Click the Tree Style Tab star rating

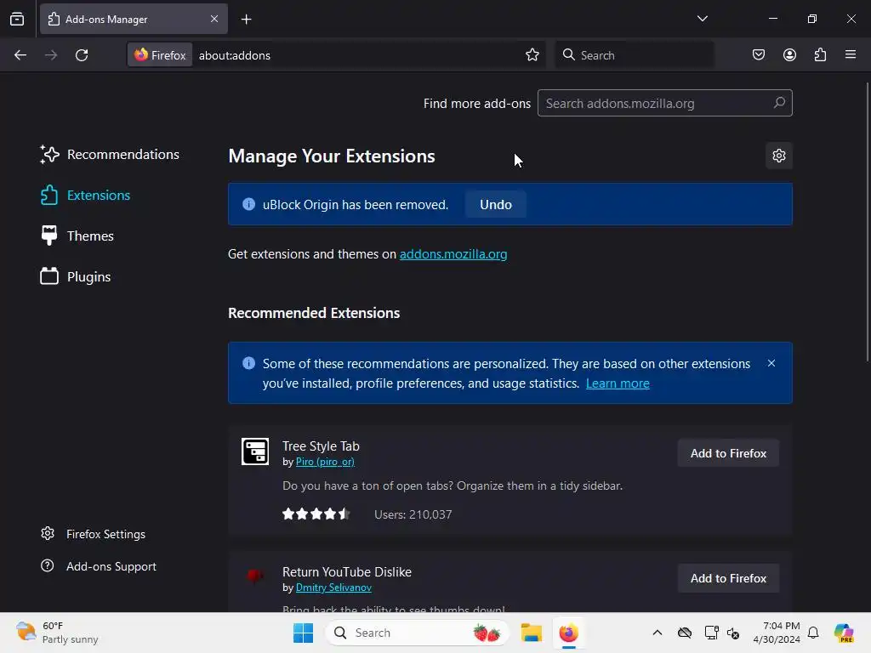tap(316, 514)
